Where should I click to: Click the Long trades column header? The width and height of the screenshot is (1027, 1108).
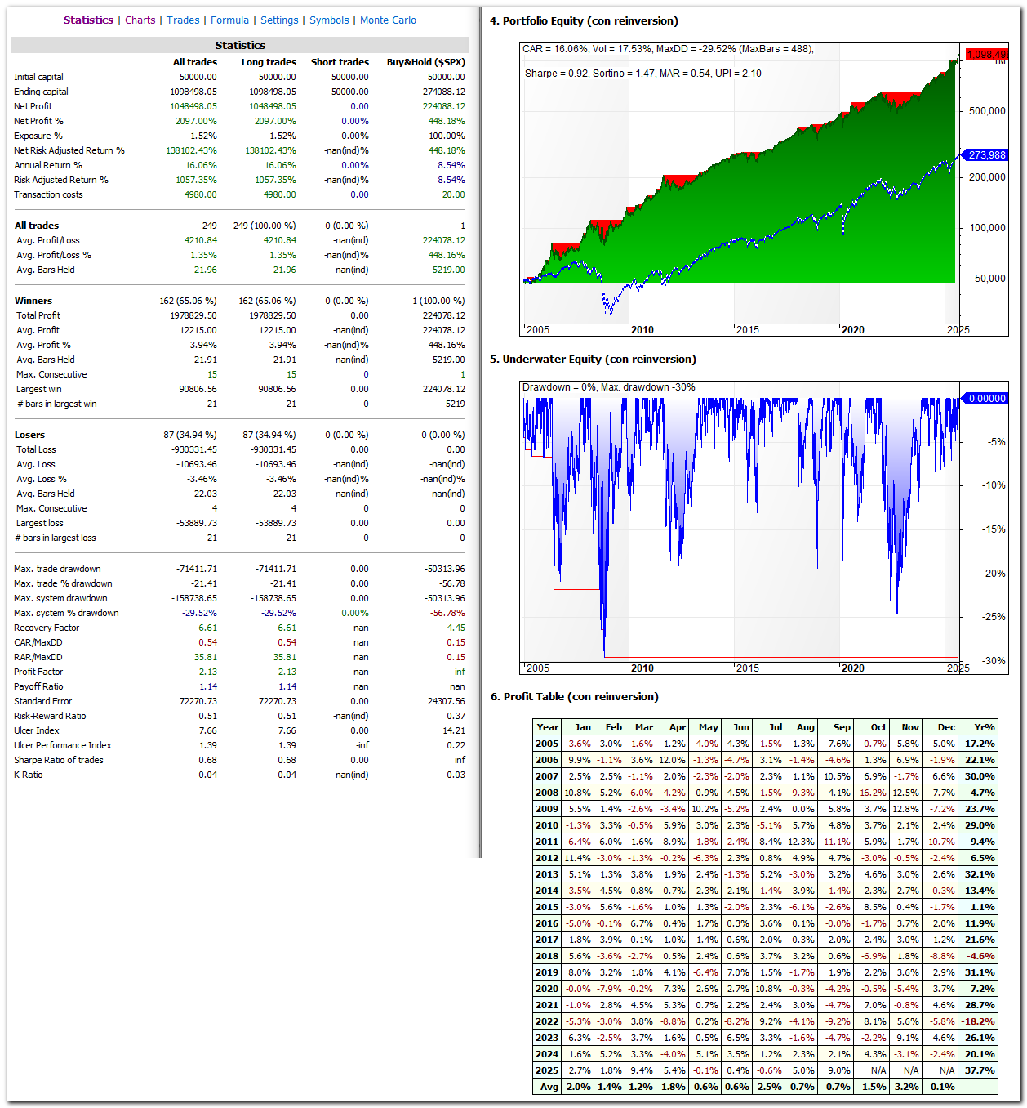point(269,62)
